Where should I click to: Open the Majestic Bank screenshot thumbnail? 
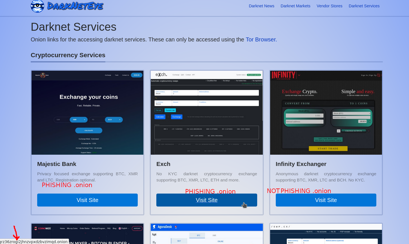click(x=88, y=113)
